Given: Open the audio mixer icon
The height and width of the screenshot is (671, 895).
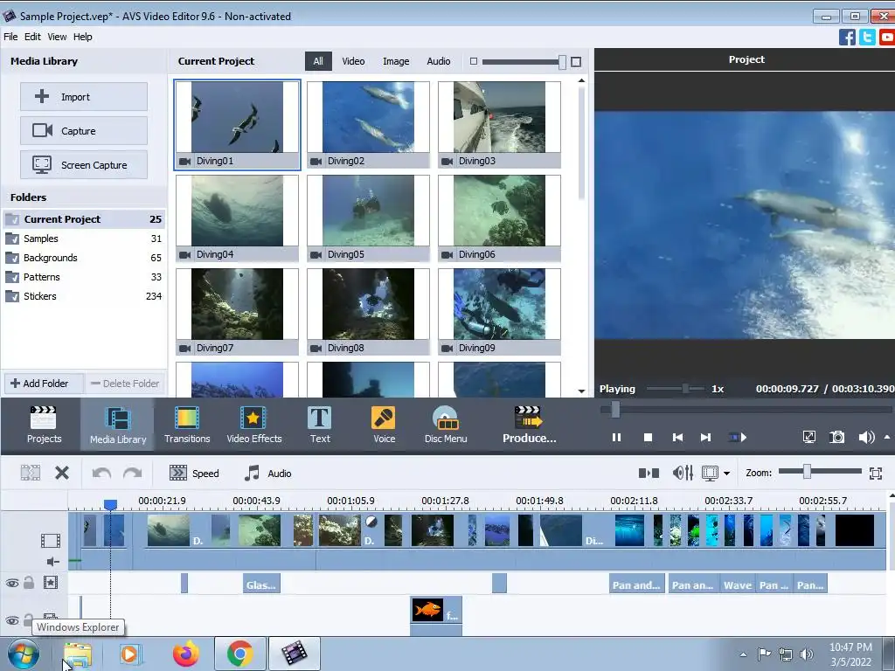Looking at the screenshot, I should [x=683, y=473].
